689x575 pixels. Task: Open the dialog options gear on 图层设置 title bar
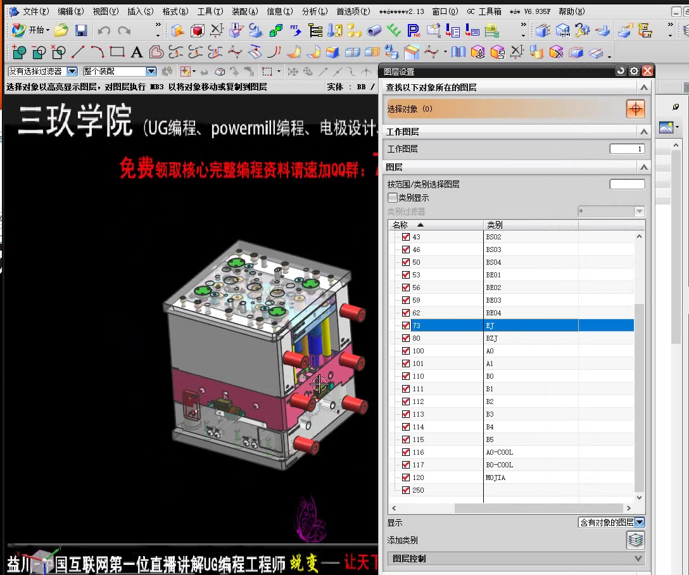coord(633,71)
